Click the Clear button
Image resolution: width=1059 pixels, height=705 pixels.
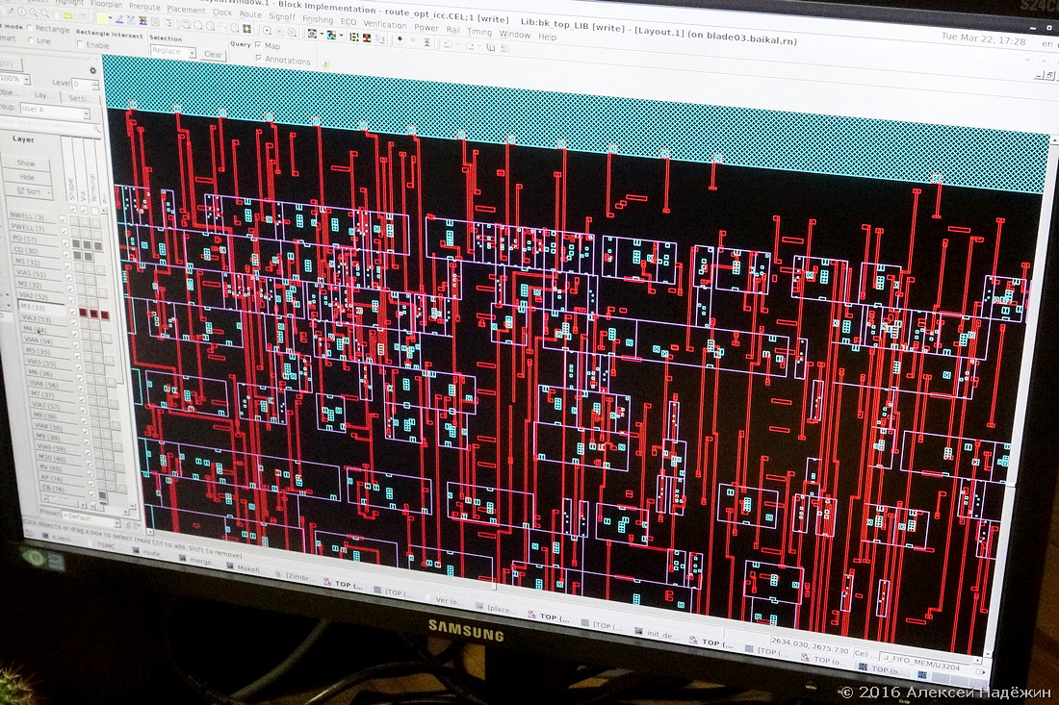[214, 55]
